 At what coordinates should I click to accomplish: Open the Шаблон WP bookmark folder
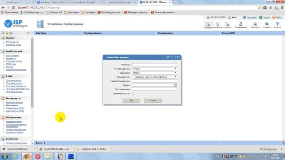point(54,12)
